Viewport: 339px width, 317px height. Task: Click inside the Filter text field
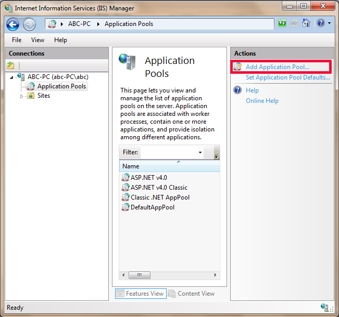169,152
